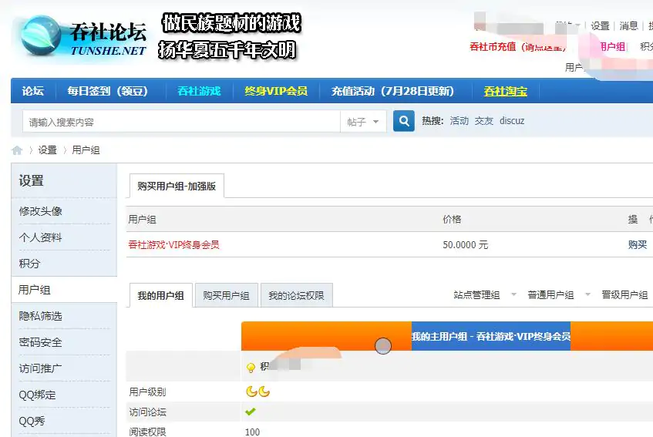Click the 购买 link for VIP group

click(638, 245)
